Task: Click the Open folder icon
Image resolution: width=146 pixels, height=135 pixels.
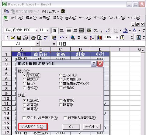Action: (x=13, y=38)
